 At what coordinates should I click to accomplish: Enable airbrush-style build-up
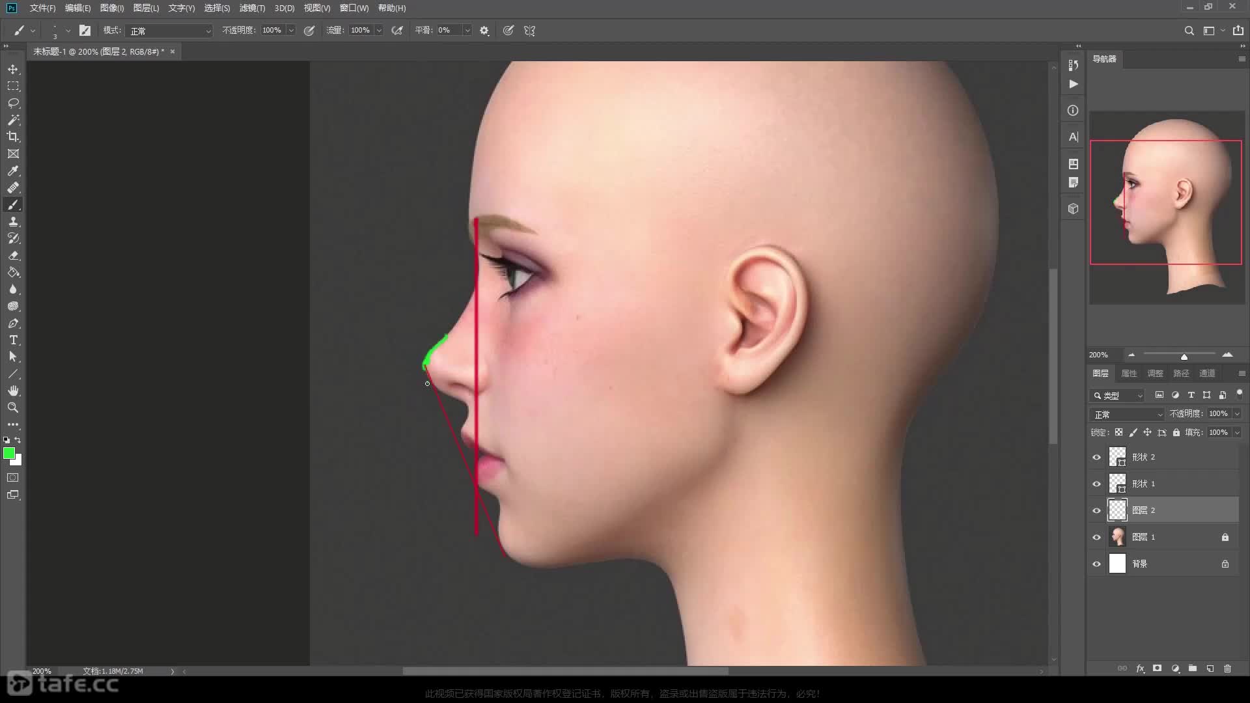397,31
